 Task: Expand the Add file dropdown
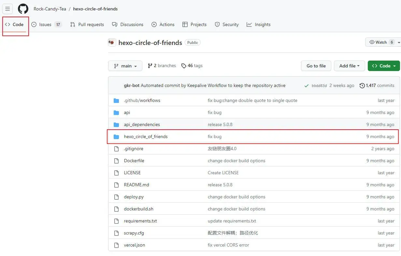click(x=350, y=66)
